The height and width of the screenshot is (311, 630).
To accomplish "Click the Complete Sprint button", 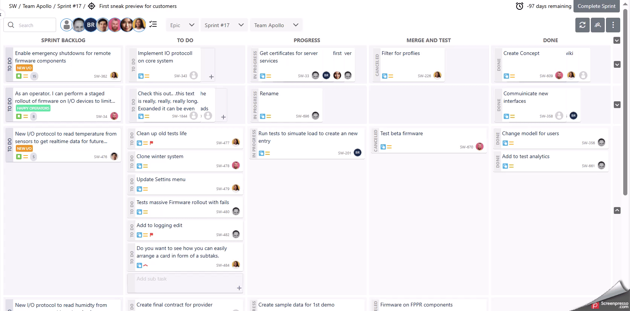I will [596, 6].
